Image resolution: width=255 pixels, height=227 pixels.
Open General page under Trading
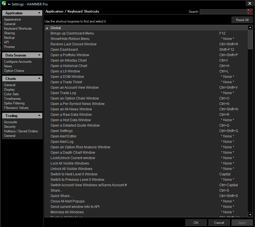click(x=10, y=135)
